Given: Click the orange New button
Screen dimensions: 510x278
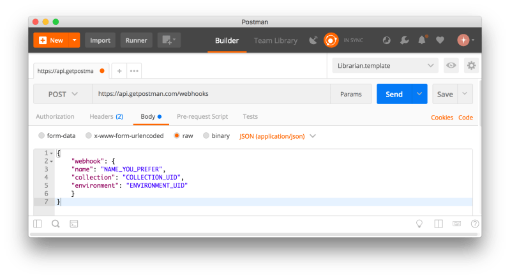Looking at the screenshot, I should click(51, 40).
